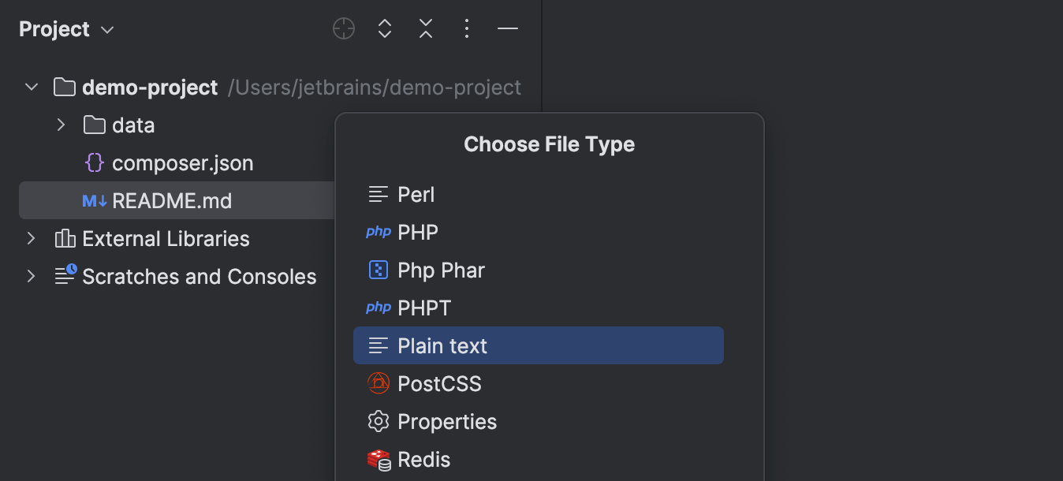1063x481 pixels.
Task: Click the PostCSS icon in the list
Action: 379,383
